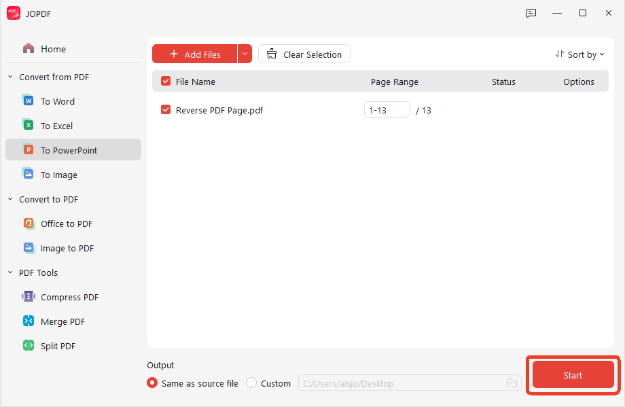
Task: Click the Clear Selection button
Action: pos(304,54)
